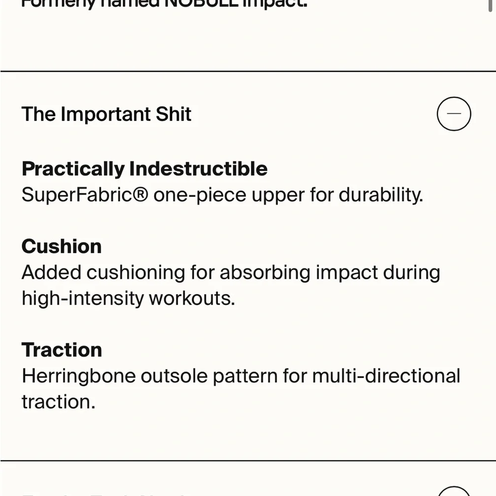The width and height of the screenshot is (496, 496).
Task: Click the word "Herringbone"
Action: click(x=78, y=375)
